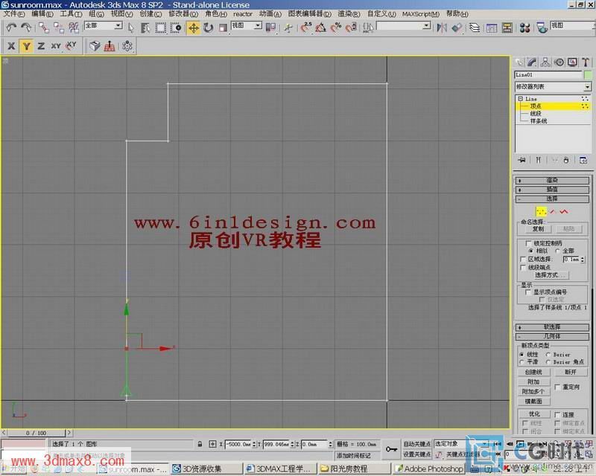Viewport: 596px width, 476px height.
Task: Restrict movement to Z axis
Action: pos(41,46)
